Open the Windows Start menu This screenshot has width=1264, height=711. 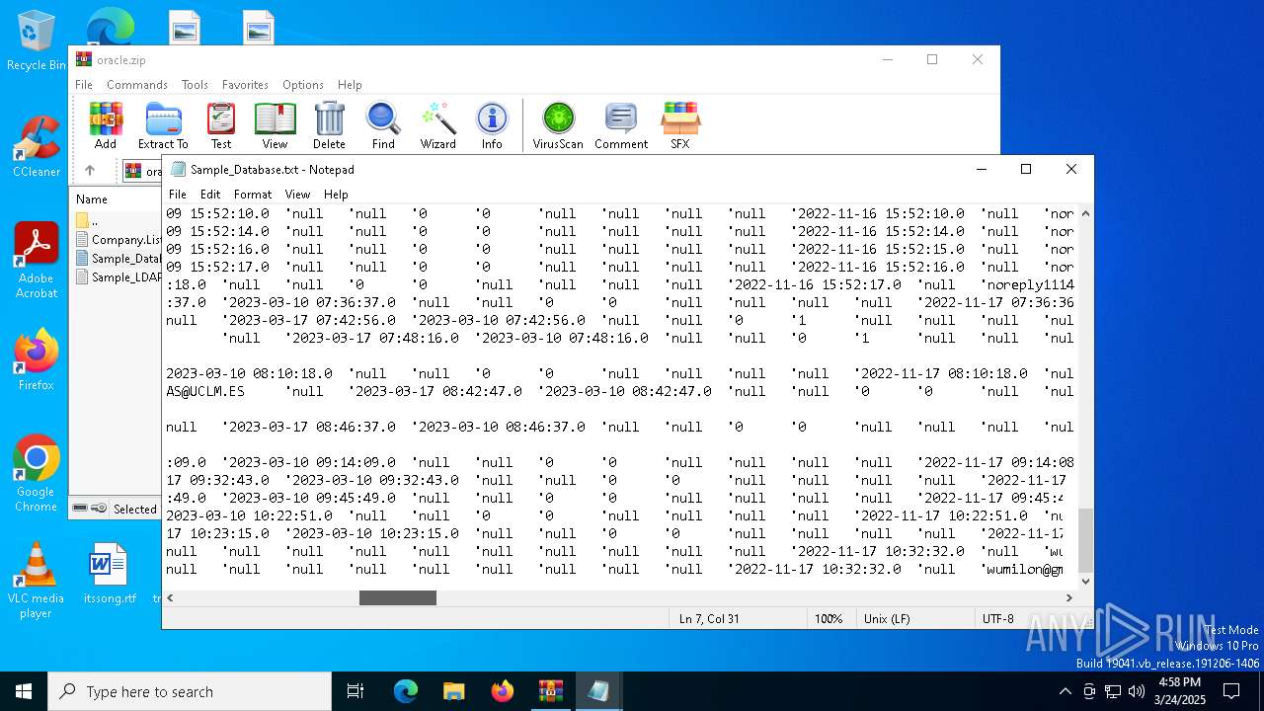click(24, 691)
